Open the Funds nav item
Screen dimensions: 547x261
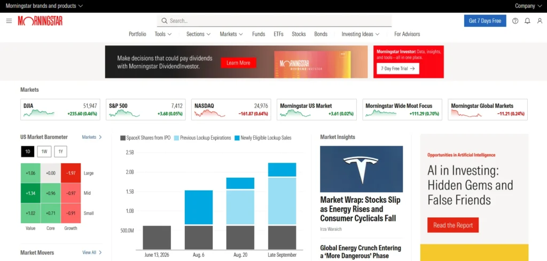(x=259, y=34)
